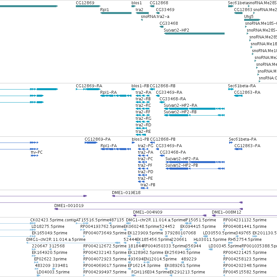277x277 pixels.
Task: Select the tra2-RB transcript label
Action: click(x=143, y=99)
